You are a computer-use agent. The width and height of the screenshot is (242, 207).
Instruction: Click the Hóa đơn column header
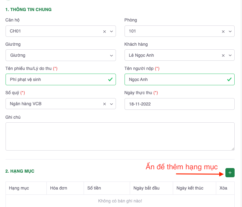[x=59, y=188]
